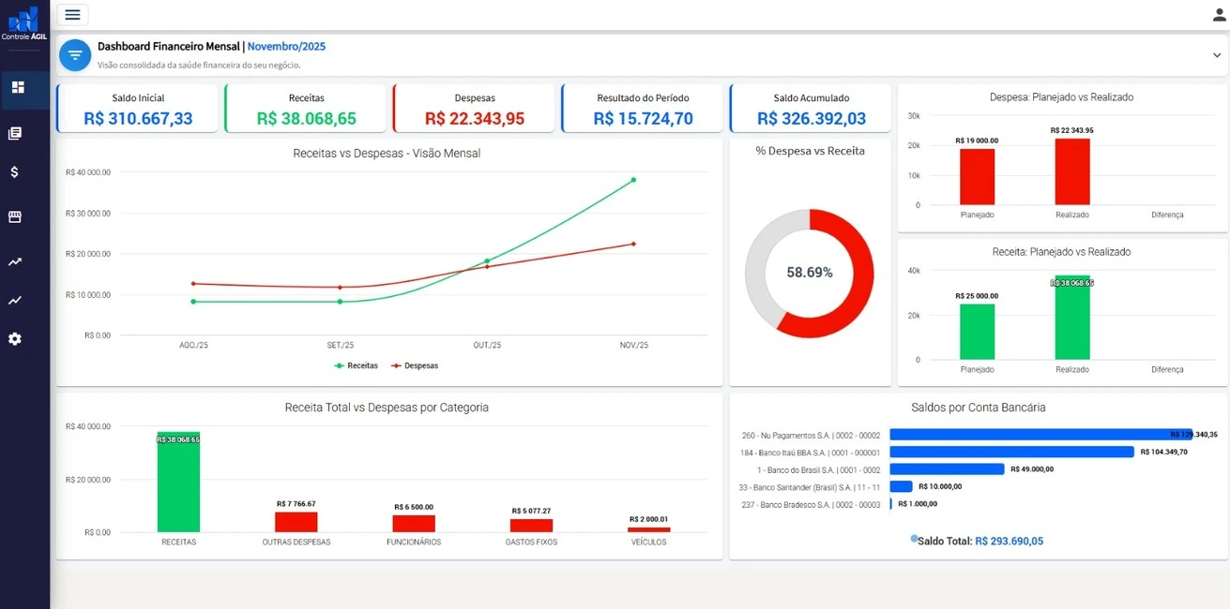Select the documents icon in the sidebar

click(x=15, y=132)
